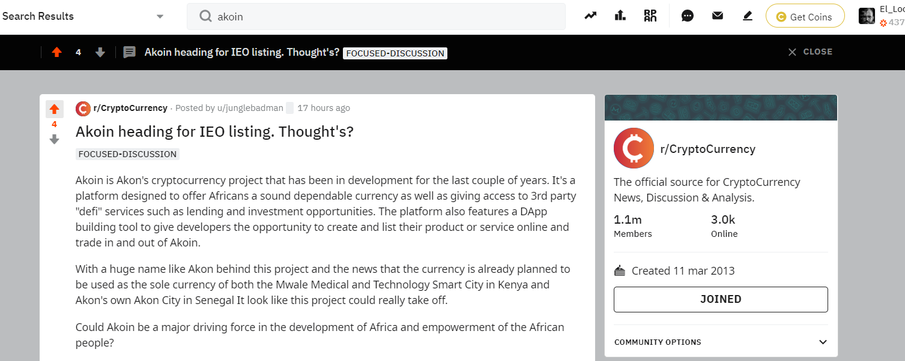This screenshot has height=361, width=905.
Task: Click the user profile avatar
Action: pos(867,16)
